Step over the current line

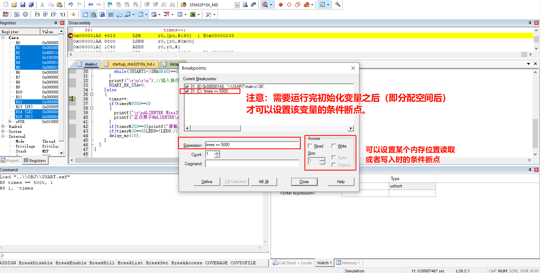click(x=45, y=14)
